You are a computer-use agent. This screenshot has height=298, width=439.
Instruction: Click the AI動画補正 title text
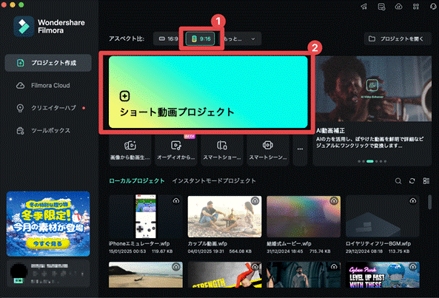330,131
